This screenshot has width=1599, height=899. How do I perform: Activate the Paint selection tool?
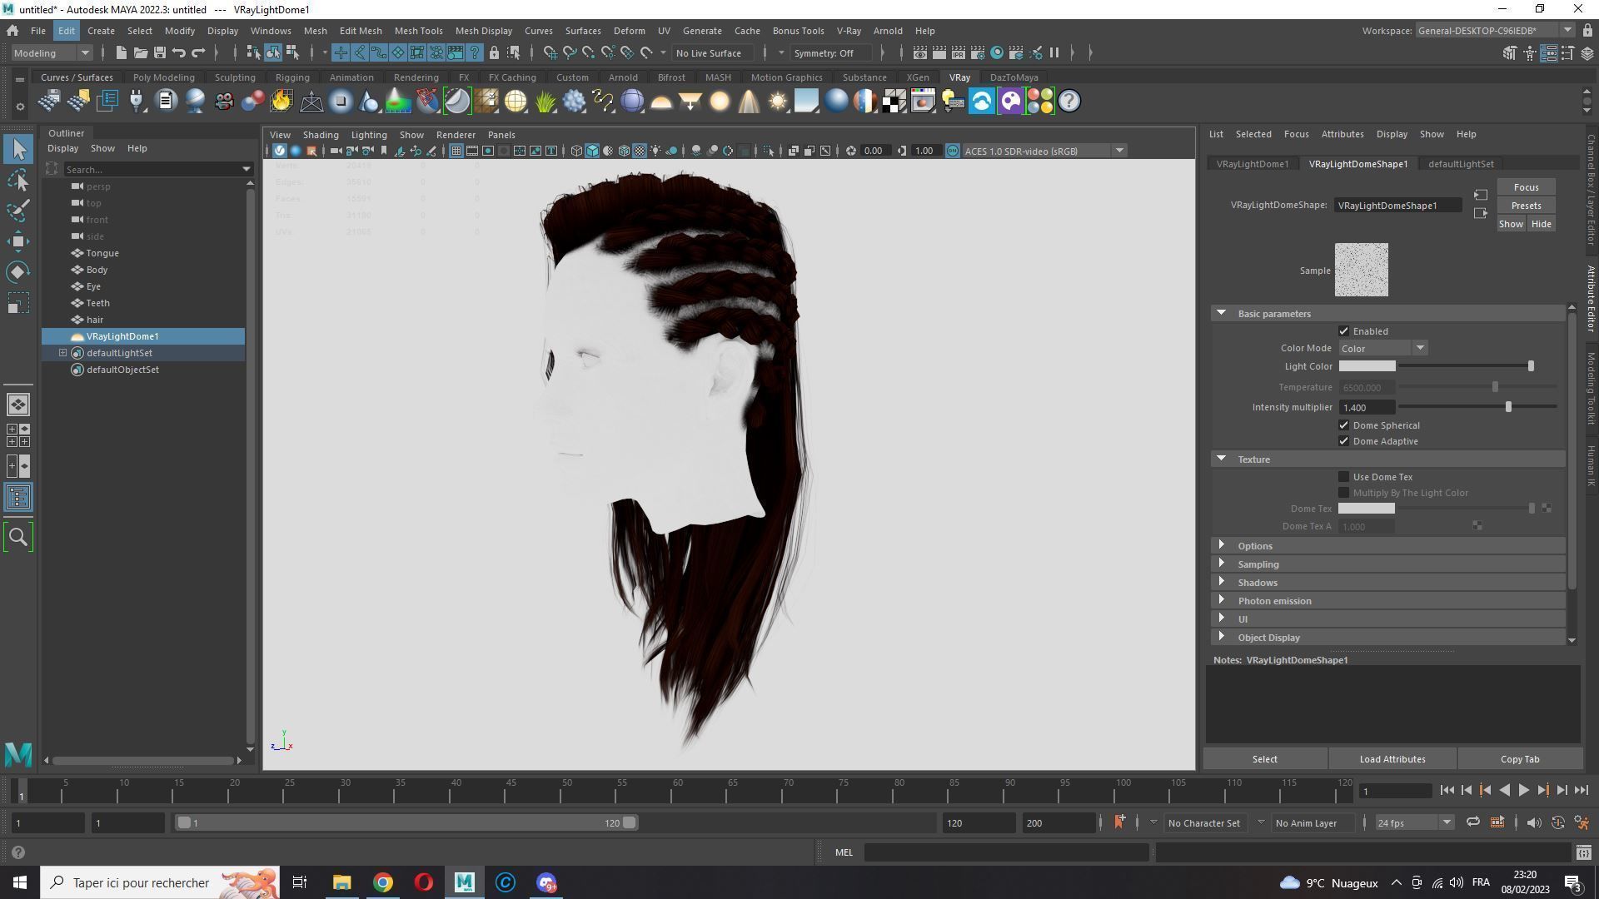tap(18, 211)
